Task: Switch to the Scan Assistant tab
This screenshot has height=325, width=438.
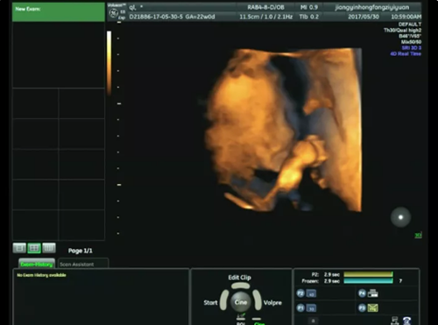Action: coord(83,264)
